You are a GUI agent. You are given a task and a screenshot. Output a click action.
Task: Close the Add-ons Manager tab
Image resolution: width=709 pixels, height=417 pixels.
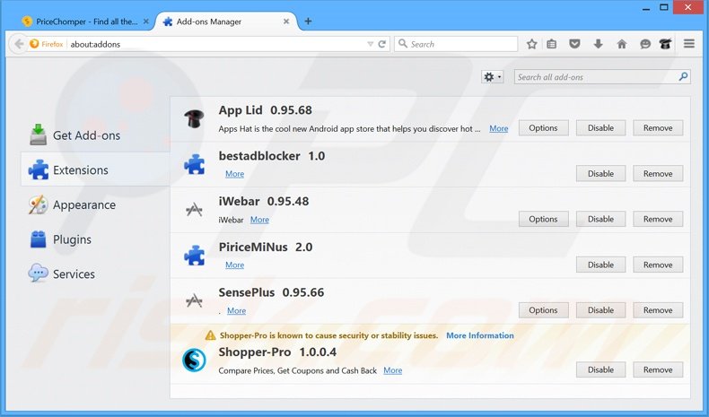coord(286,22)
